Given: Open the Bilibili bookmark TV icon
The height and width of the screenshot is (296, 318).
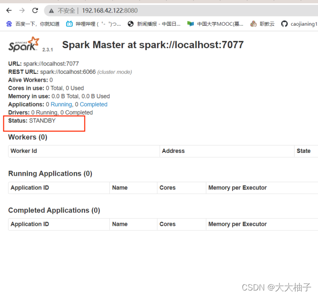Looking at the screenshot, I should coord(69,24).
